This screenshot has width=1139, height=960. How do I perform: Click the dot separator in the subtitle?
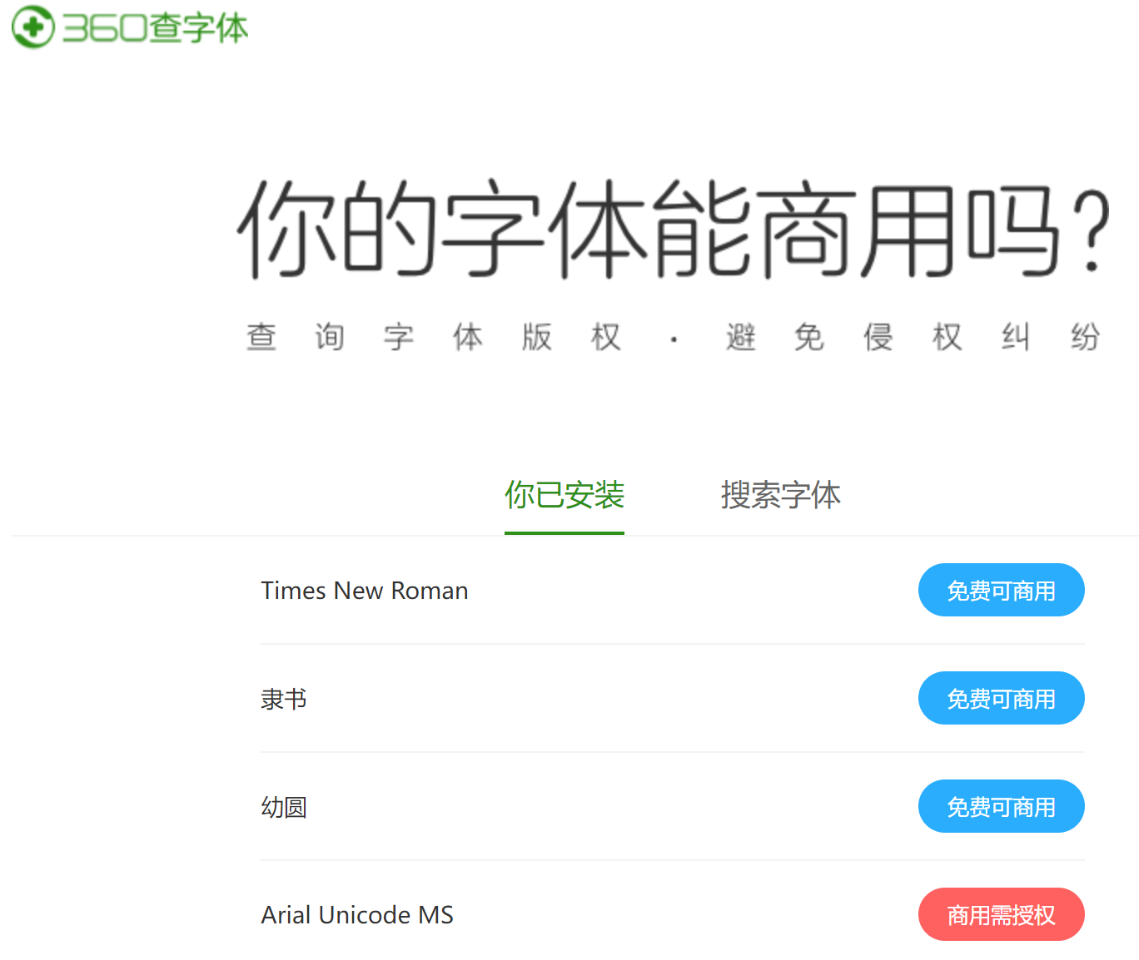pyautogui.click(x=674, y=339)
